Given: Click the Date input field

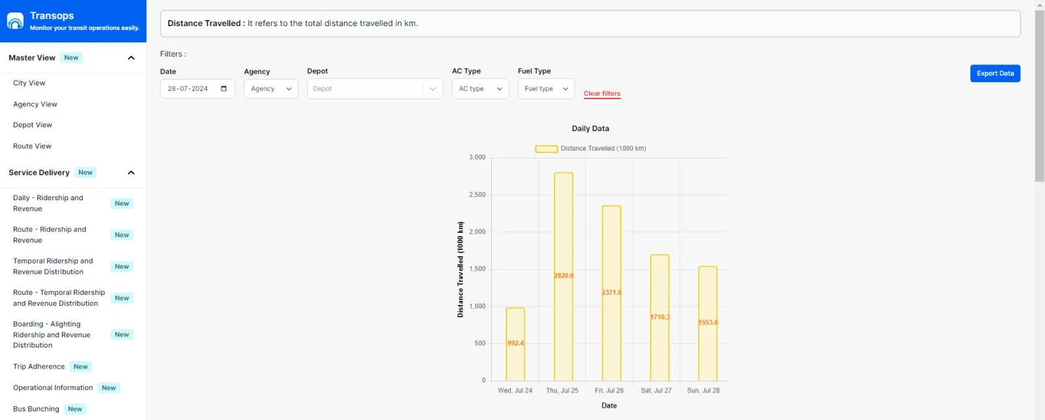Looking at the screenshot, I should click(x=197, y=89).
